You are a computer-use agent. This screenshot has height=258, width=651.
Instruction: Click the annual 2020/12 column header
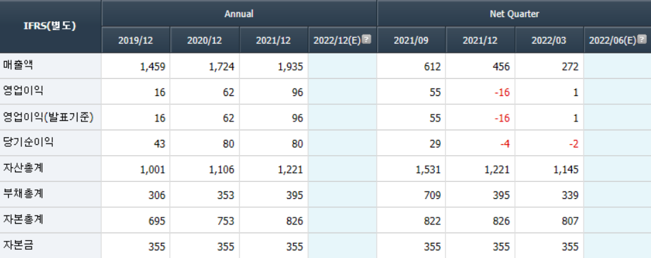[x=205, y=40]
